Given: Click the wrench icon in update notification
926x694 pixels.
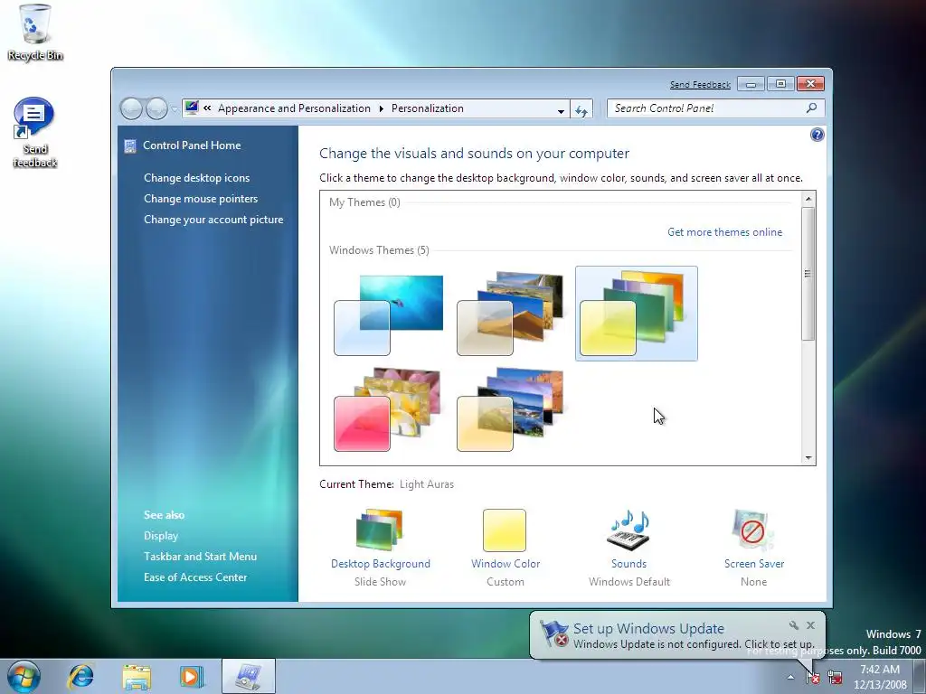Looking at the screenshot, I should [x=794, y=625].
